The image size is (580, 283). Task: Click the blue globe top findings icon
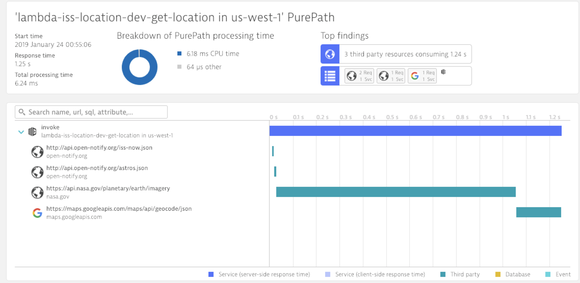tap(330, 54)
